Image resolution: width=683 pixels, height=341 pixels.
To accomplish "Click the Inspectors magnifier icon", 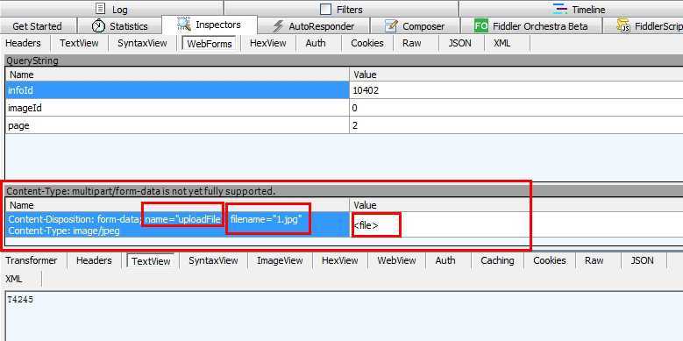I will point(184,25).
